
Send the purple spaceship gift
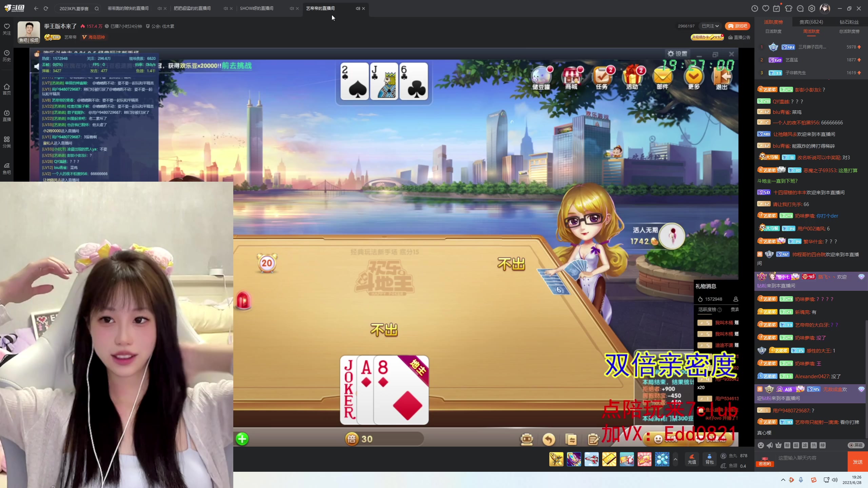click(x=574, y=459)
